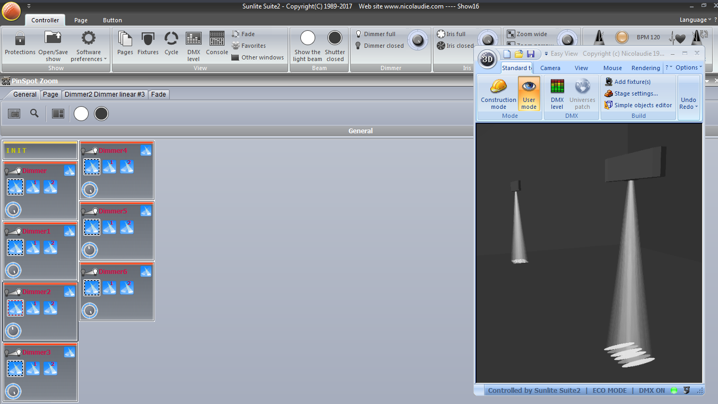Open the Pages view
This screenshot has height=404, width=718.
(x=125, y=44)
